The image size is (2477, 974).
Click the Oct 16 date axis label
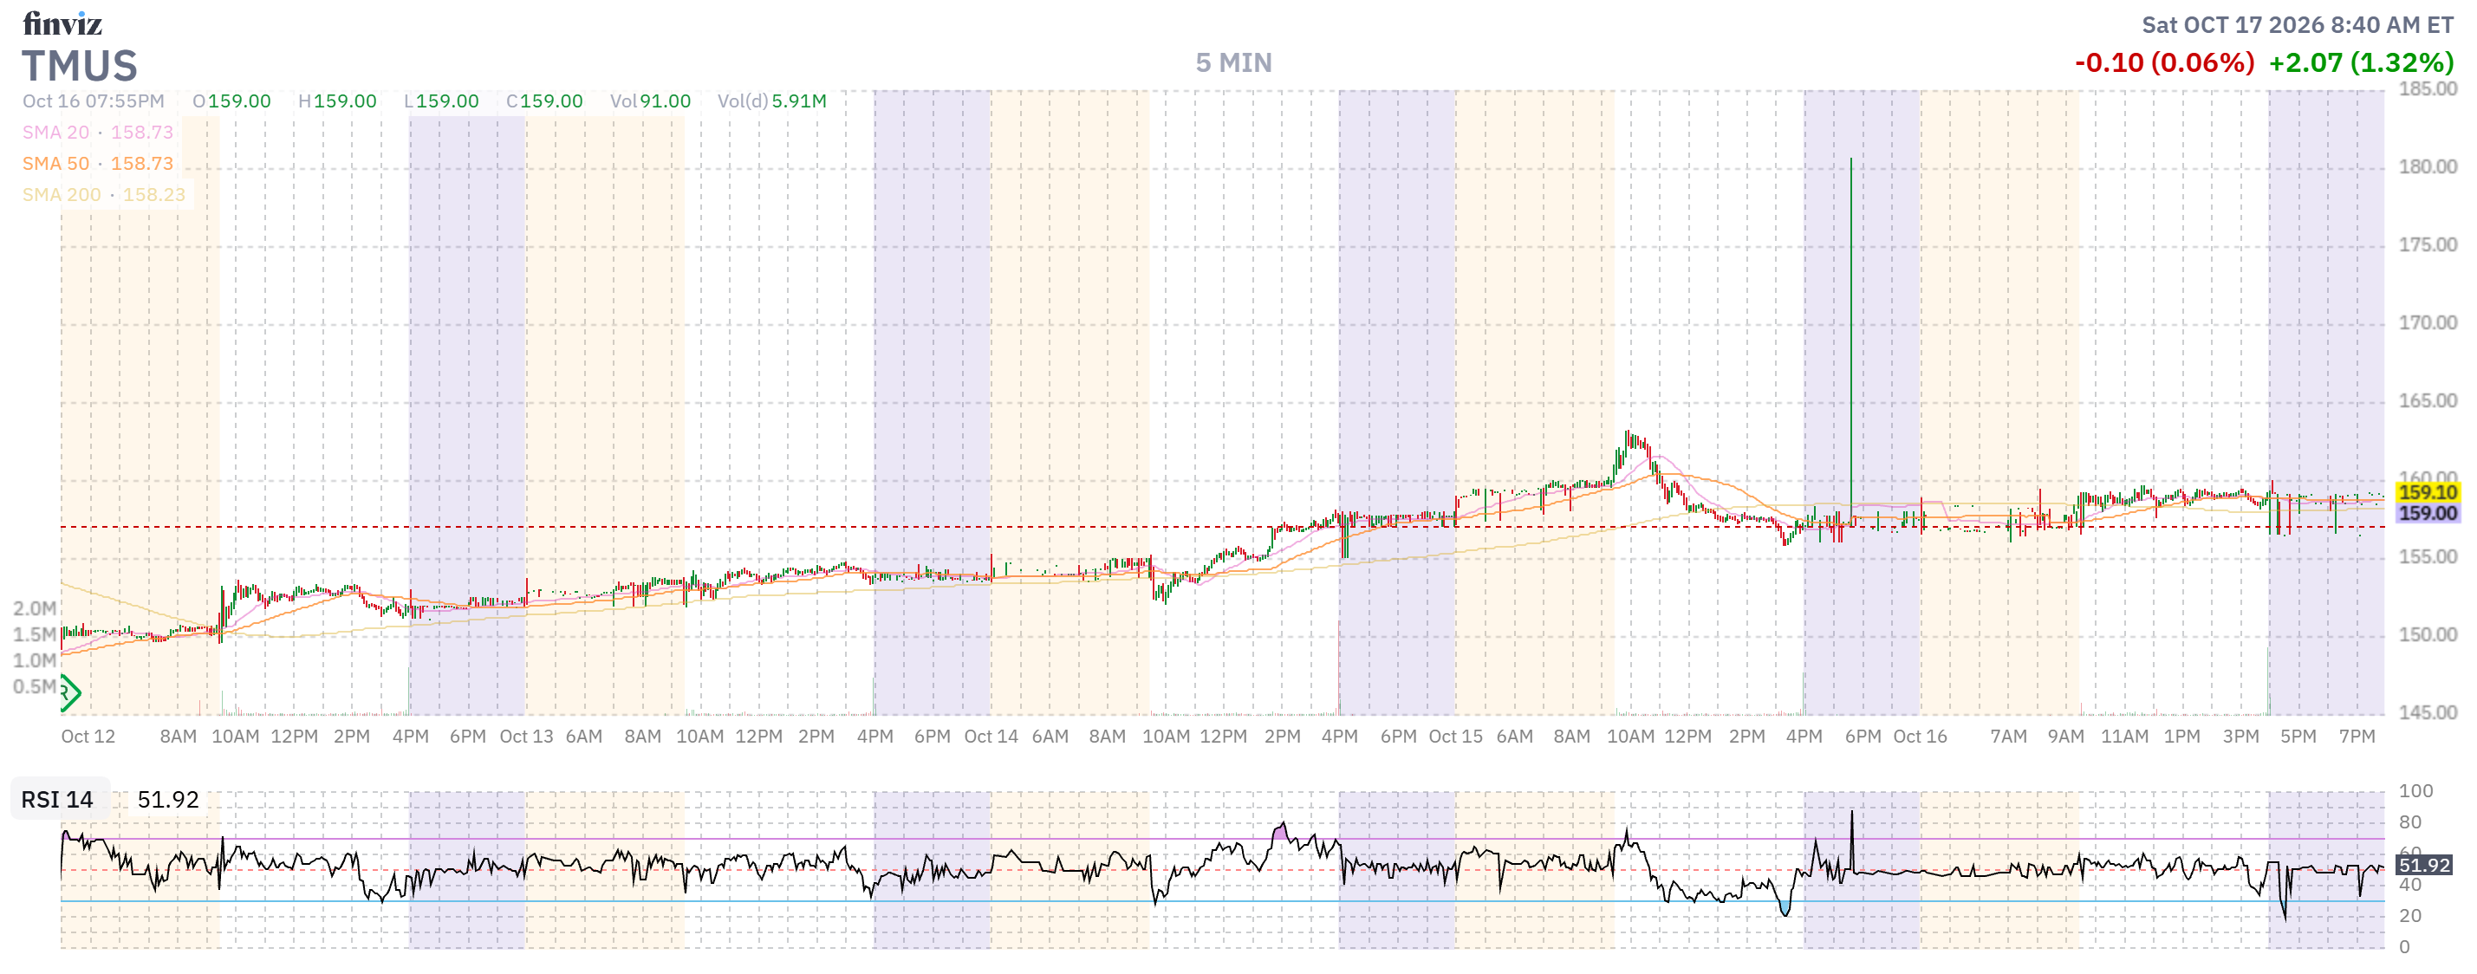[1920, 736]
